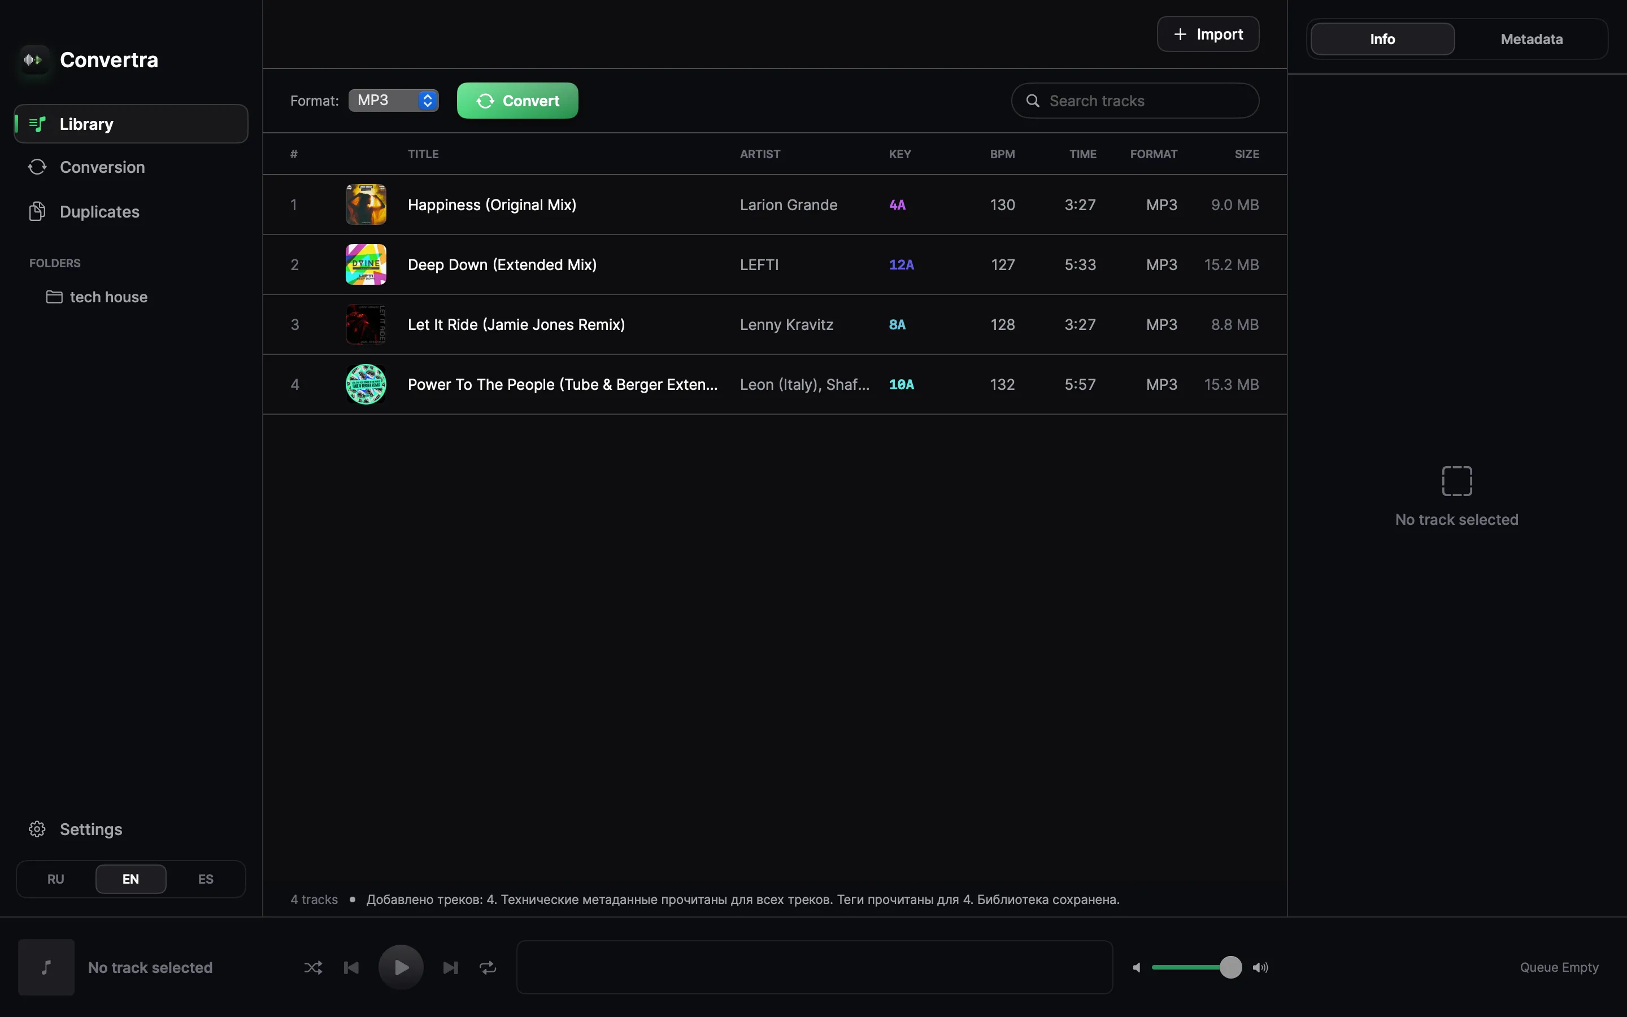Click the Larion Grande artist cell

pos(789,205)
